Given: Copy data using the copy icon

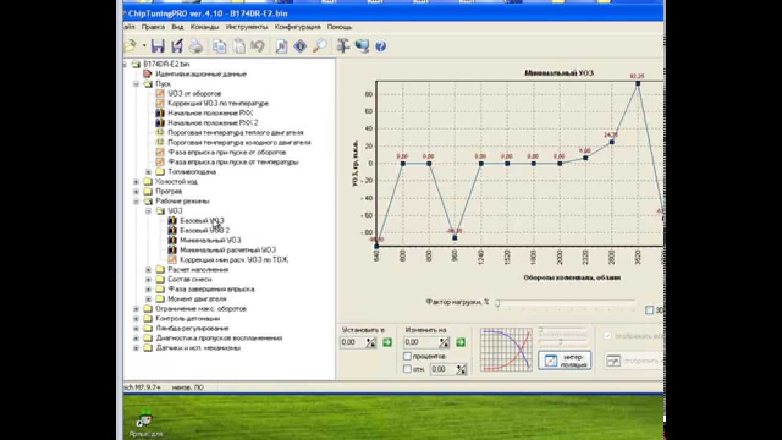Looking at the screenshot, I should coord(219,46).
